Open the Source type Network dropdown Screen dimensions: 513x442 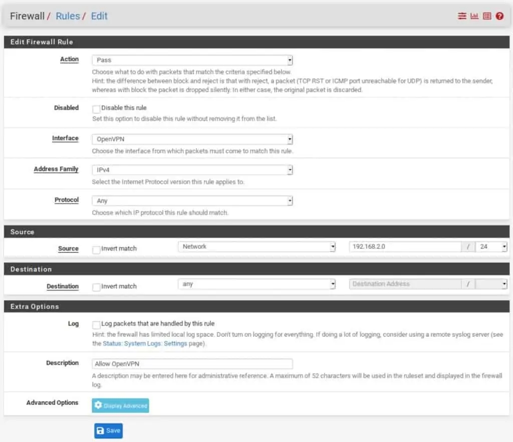click(x=256, y=247)
